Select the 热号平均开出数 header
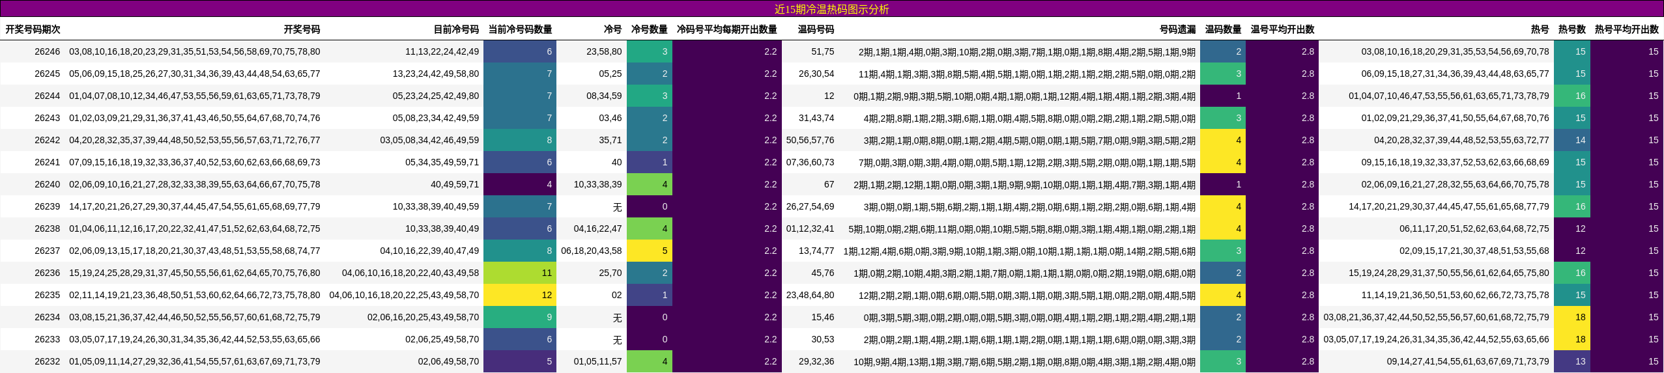 1626,29
